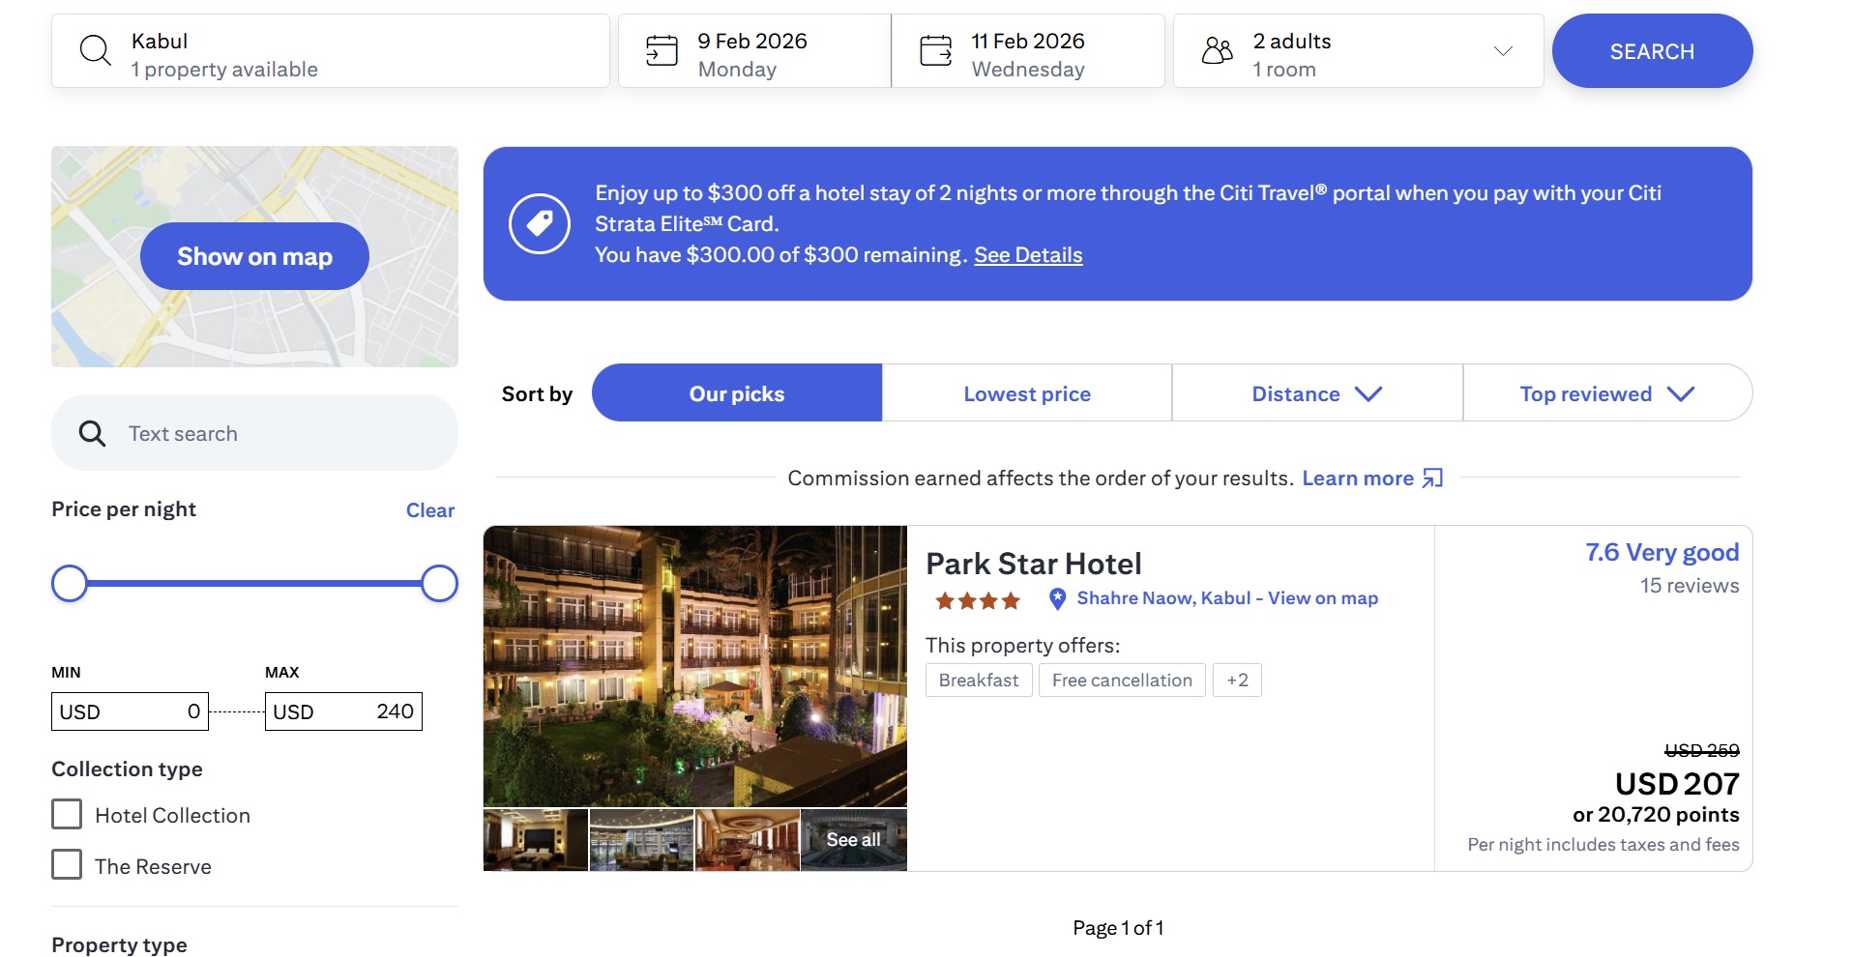The height and width of the screenshot is (957, 1853).
Task: Sort results by Lowest price
Action: pyautogui.click(x=1026, y=393)
